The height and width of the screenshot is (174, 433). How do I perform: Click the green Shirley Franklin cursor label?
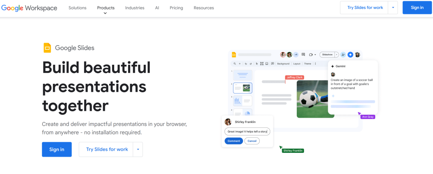pos(293,151)
